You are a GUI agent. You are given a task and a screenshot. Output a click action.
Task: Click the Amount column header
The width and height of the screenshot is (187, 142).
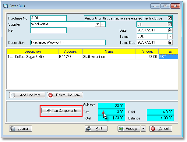[147, 51]
